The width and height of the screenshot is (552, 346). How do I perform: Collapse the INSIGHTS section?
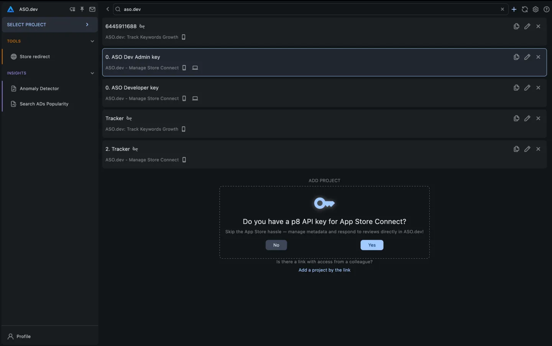click(x=92, y=73)
